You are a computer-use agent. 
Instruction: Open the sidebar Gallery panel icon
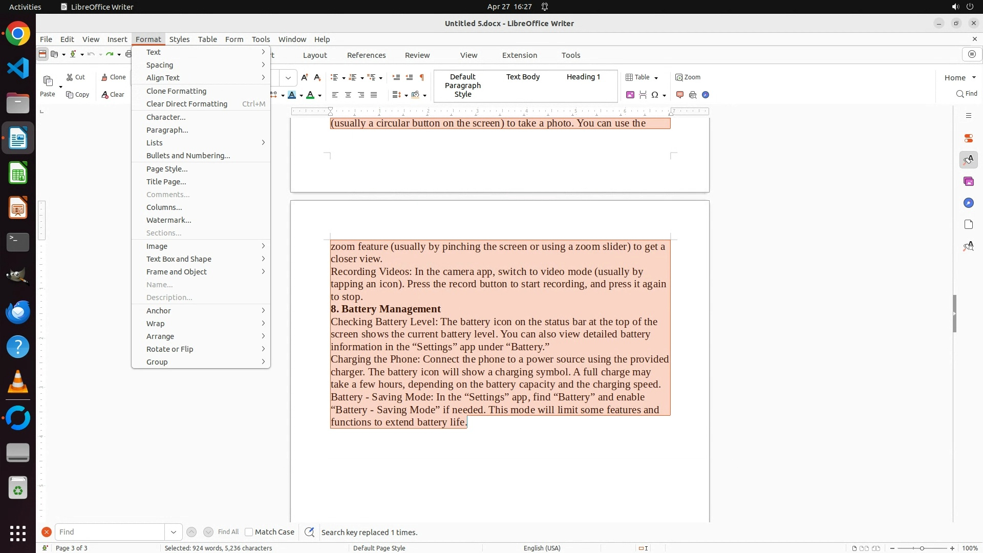(968, 182)
